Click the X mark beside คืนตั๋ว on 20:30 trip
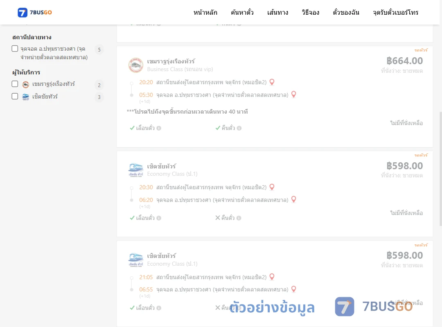 click(218, 218)
